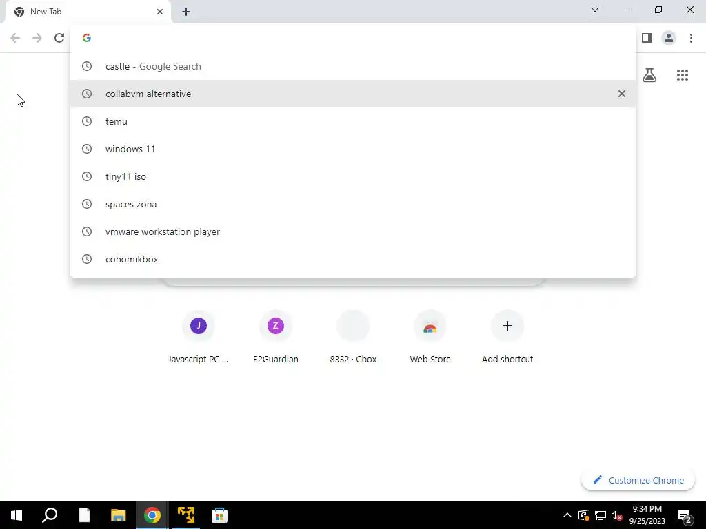Open a new tab with plus button
This screenshot has height=529, width=706.
click(186, 12)
